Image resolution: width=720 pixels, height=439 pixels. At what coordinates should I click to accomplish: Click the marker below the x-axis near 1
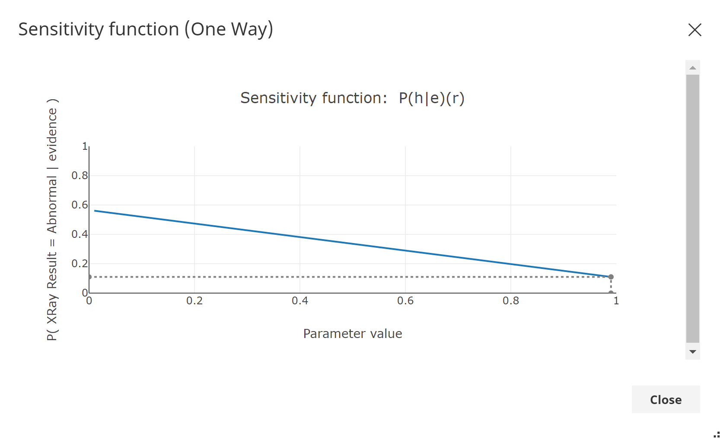point(611,293)
